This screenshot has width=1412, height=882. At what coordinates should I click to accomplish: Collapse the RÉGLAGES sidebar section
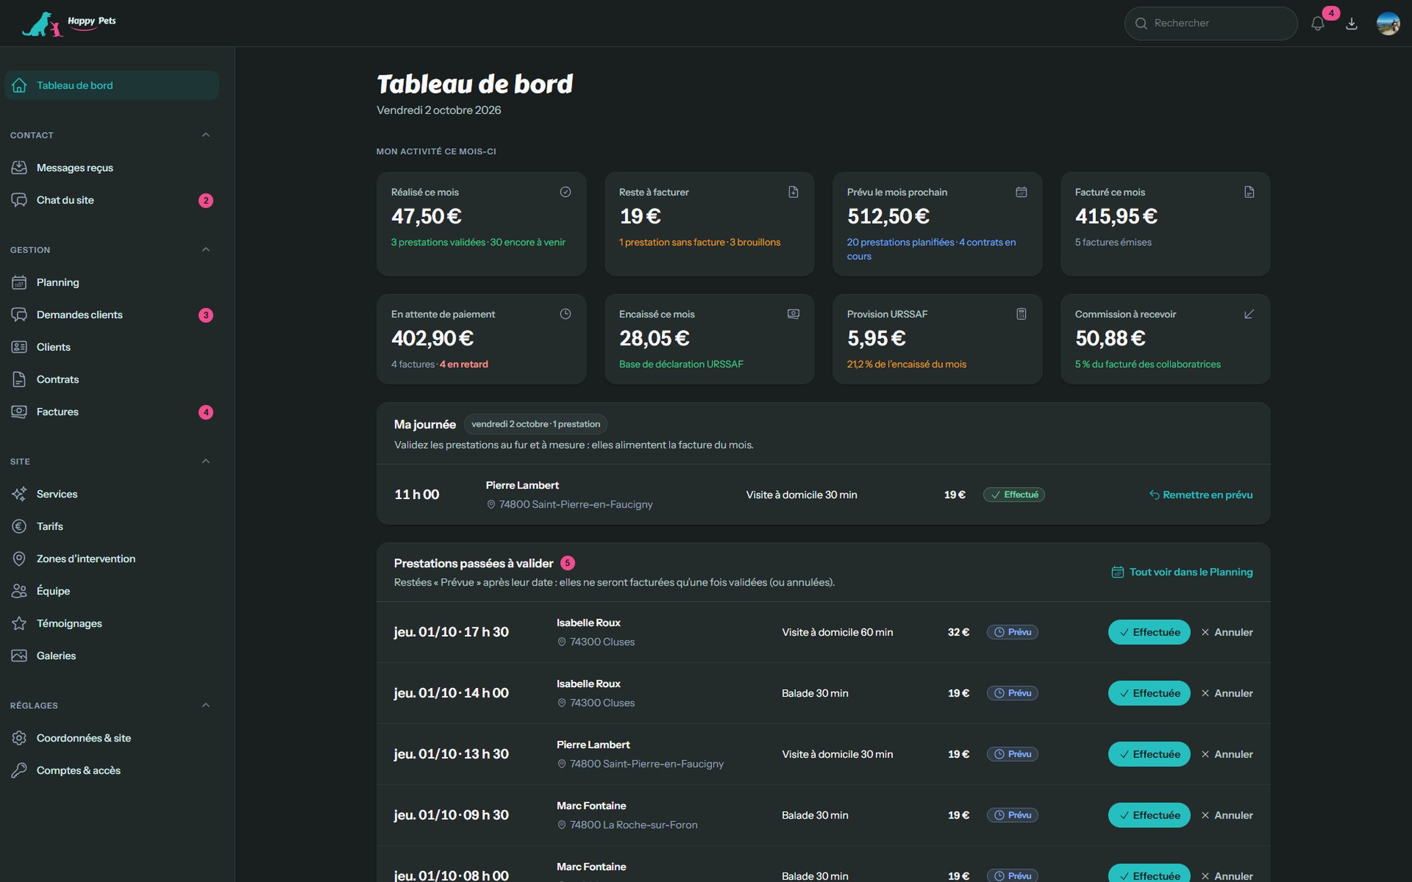206,706
